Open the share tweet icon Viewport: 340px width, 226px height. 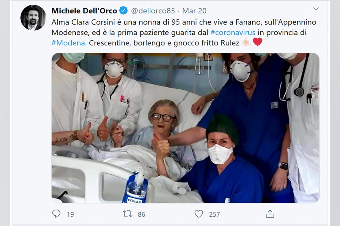coord(270,214)
